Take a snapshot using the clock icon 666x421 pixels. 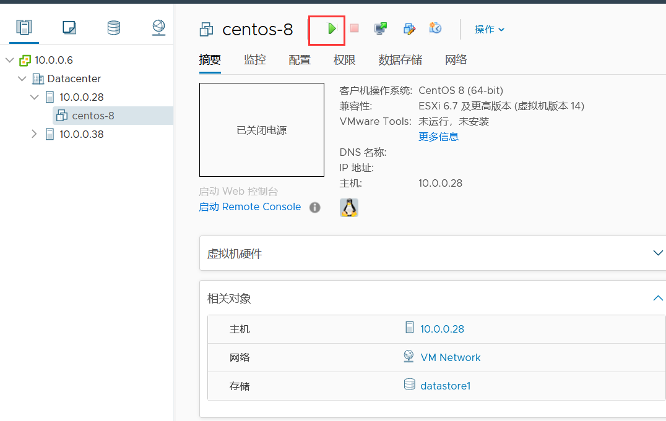[x=435, y=28]
